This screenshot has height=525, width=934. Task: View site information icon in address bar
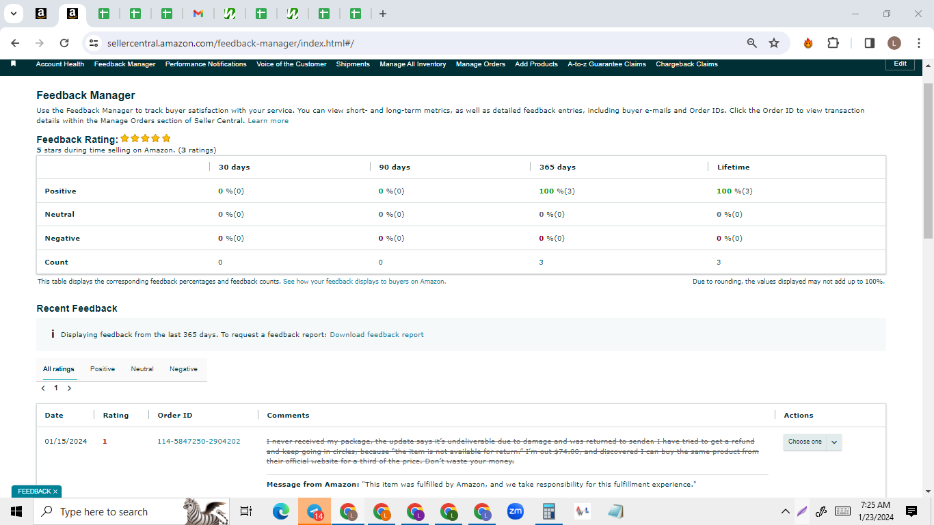(x=94, y=43)
